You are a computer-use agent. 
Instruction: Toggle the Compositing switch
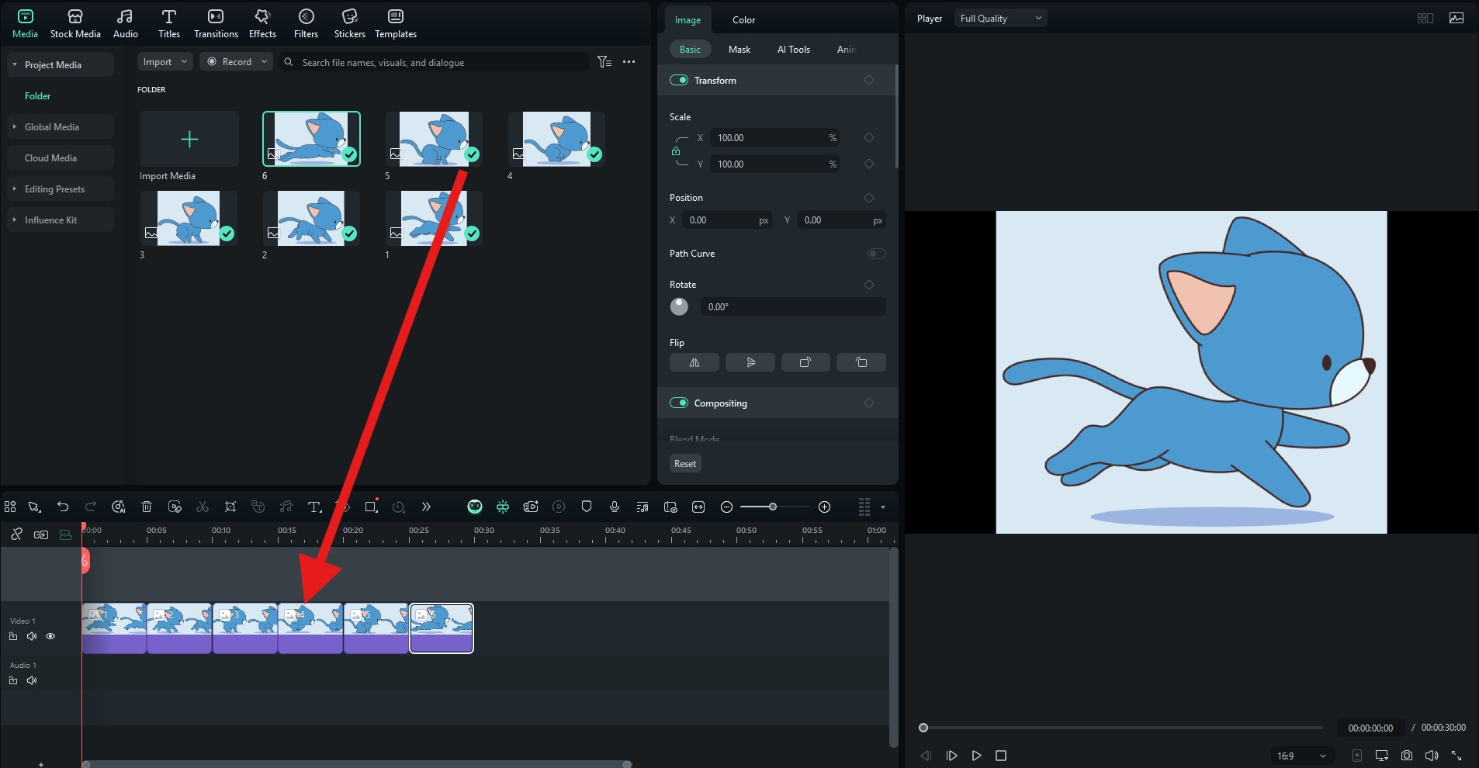[679, 403]
